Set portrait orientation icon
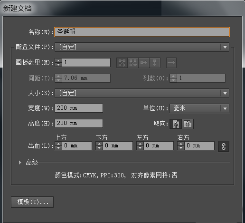The width and height of the screenshot is (245, 223). click(x=176, y=124)
